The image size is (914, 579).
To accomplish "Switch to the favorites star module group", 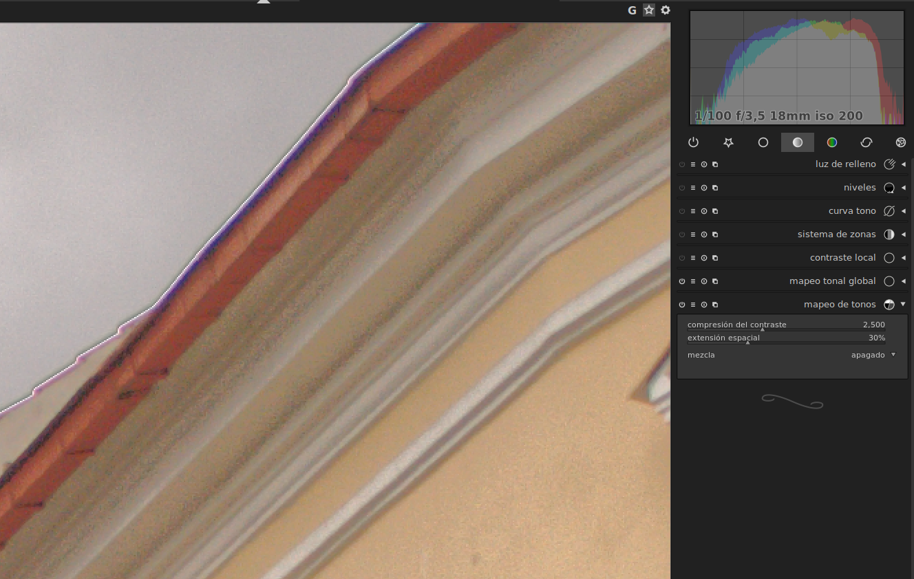I will click(x=728, y=142).
